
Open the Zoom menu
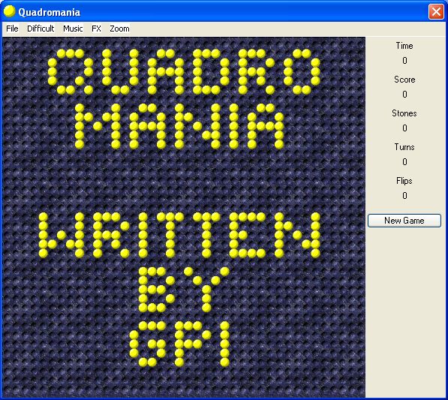coord(119,29)
